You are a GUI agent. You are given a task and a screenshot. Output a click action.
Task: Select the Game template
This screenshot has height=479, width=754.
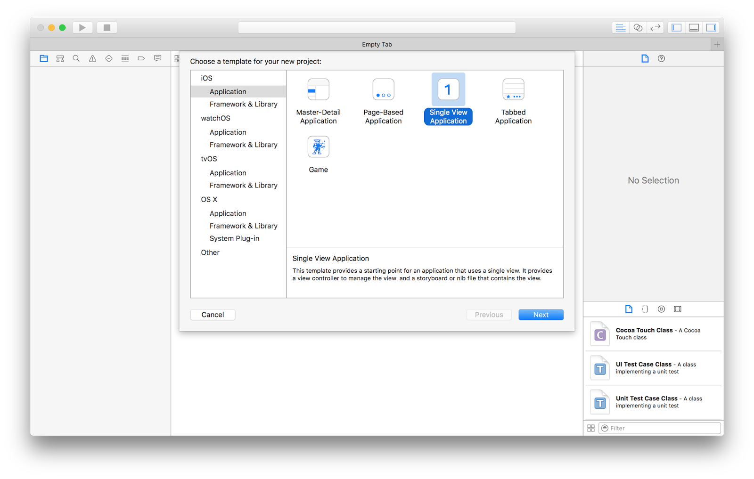coord(319,155)
